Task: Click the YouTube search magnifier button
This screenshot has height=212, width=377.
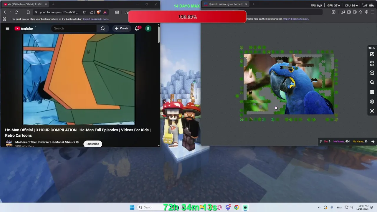Action: pos(103,28)
